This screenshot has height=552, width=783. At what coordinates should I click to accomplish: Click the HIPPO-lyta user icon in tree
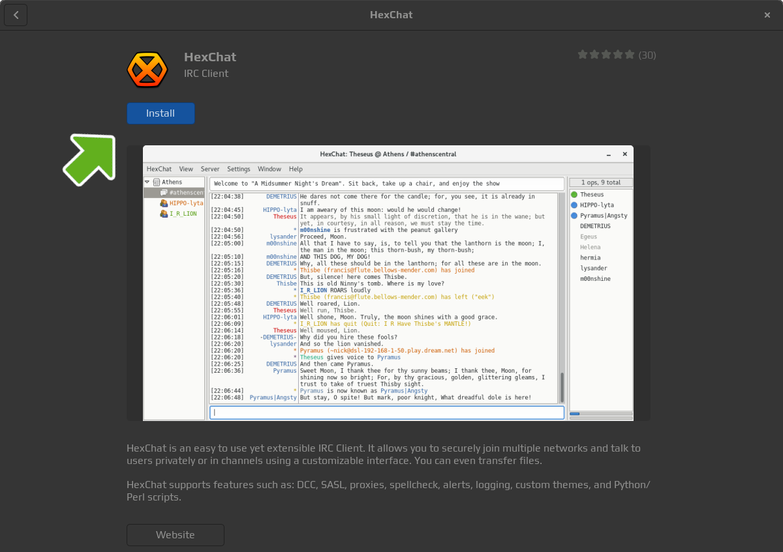click(x=164, y=203)
